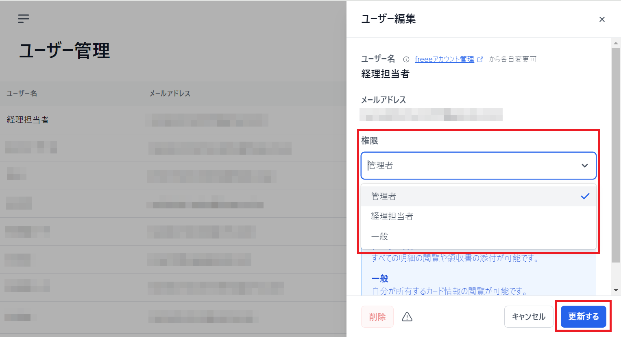Viewport: 621px width, 337px height.
Task: Click the ユーザー名 column header
Action: 22,94
